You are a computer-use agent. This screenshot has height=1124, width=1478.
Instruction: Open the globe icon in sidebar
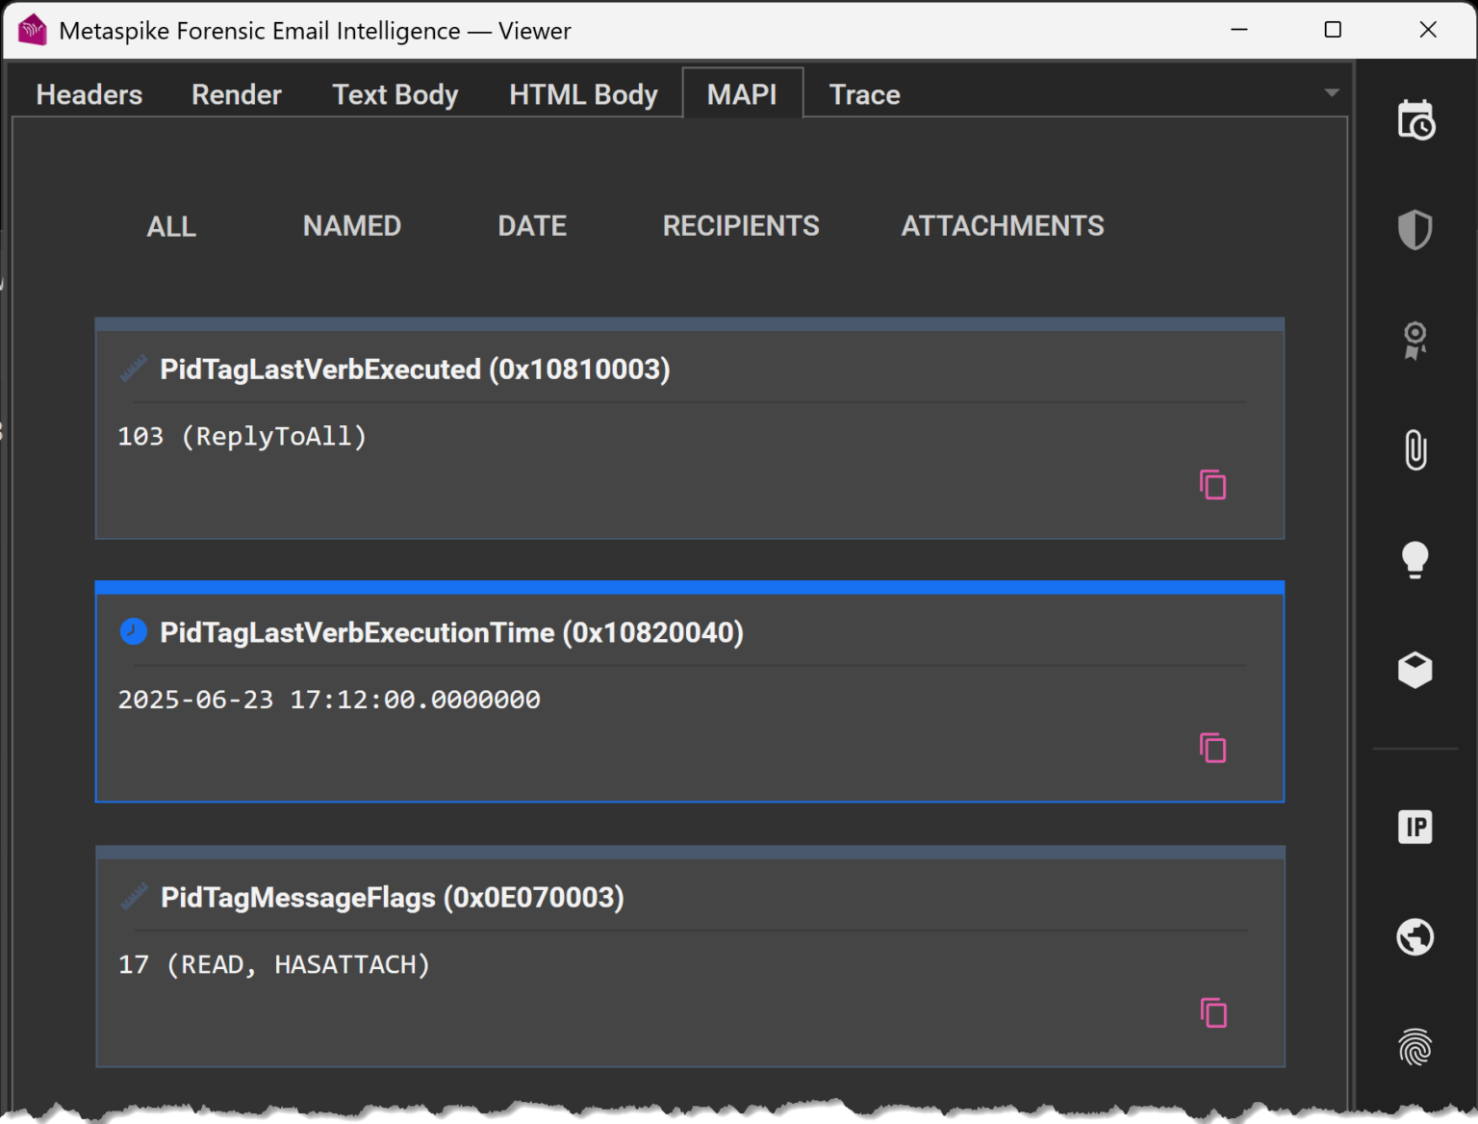(x=1414, y=936)
